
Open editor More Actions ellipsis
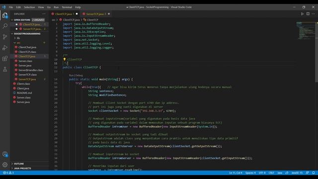tap(314, 14)
